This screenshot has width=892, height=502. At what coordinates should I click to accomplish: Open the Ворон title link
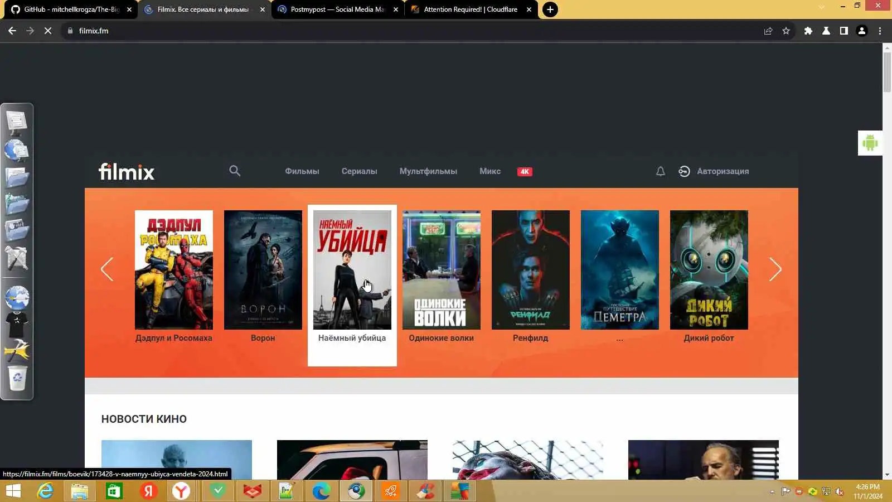[x=263, y=338]
